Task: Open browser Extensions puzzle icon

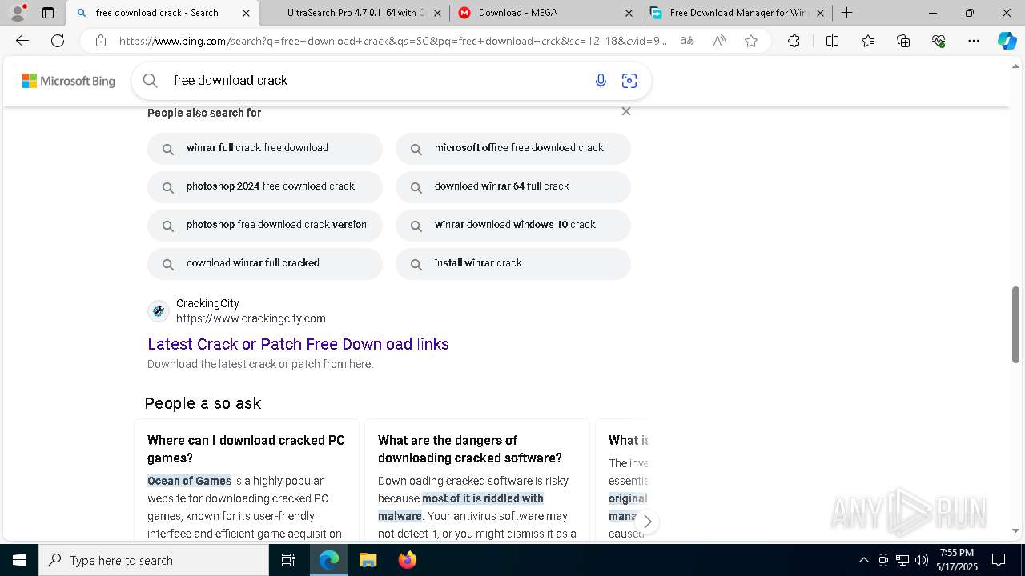Action: click(x=794, y=41)
